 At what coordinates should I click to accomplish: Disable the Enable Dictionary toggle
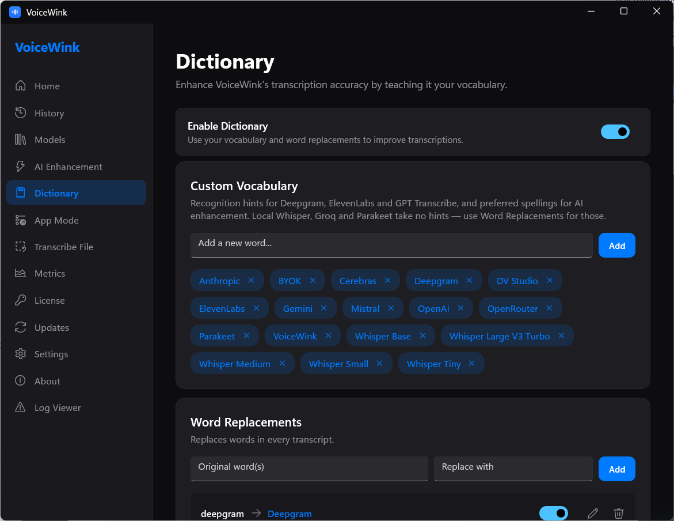(615, 132)
